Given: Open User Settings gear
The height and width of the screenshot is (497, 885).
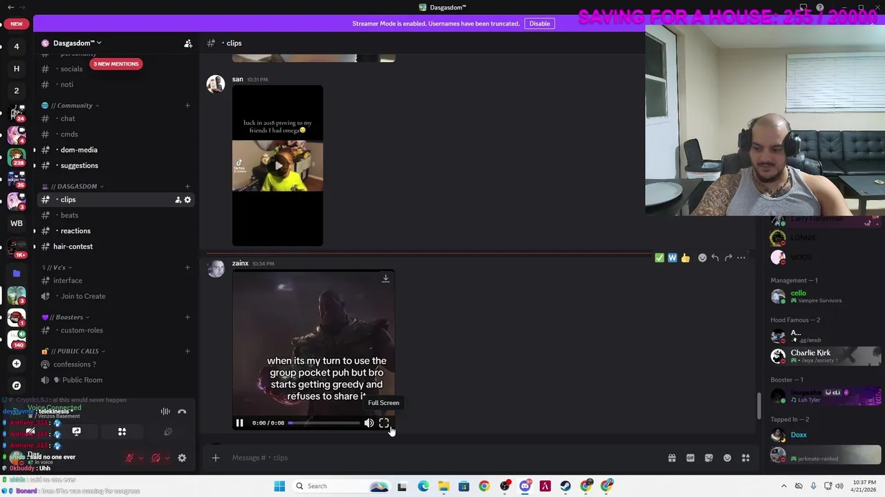Looking at the screenshot, I should click(x=182, y=458).
